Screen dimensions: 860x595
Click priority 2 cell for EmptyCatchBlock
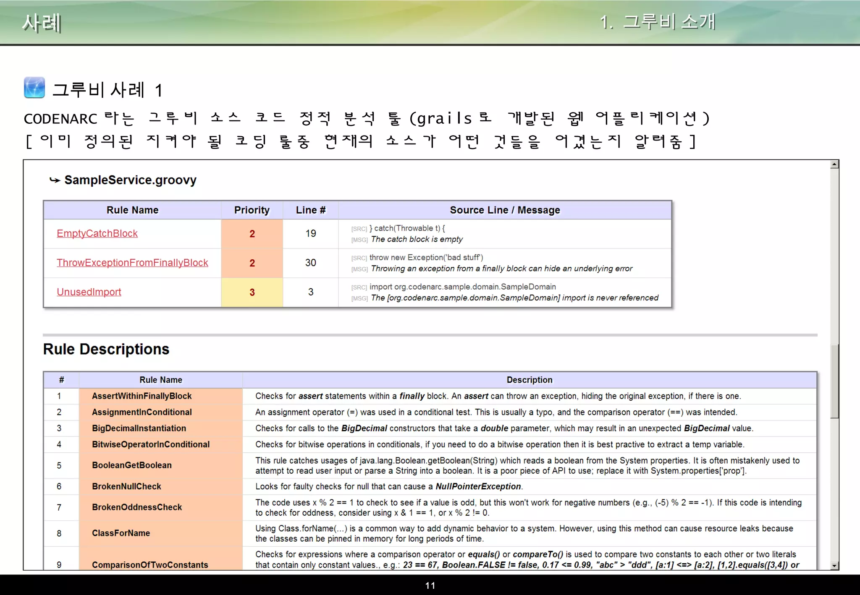pos(252,234)
